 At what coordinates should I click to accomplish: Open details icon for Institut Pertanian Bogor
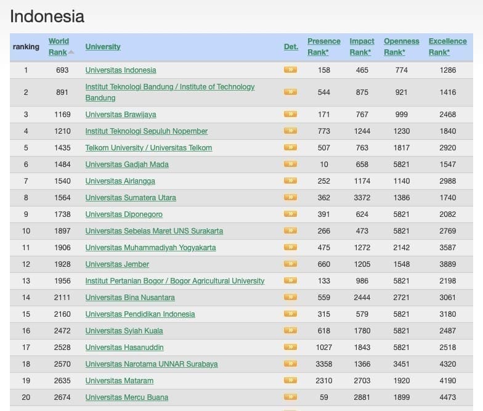click(x=290, y=280)
